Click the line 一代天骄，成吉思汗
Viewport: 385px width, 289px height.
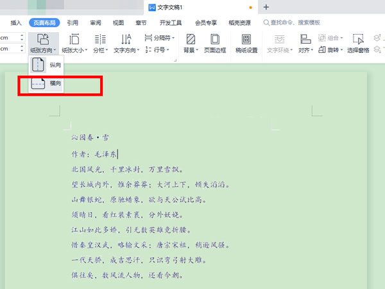(139, 260)
